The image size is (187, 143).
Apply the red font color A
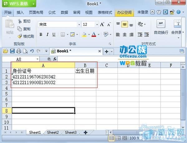[x=94, y=34]
